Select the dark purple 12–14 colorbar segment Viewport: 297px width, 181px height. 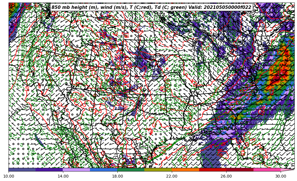click(x=49, y=170)
